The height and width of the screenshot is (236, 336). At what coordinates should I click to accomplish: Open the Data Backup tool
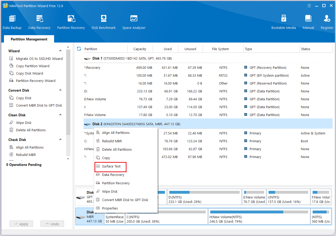12,22
